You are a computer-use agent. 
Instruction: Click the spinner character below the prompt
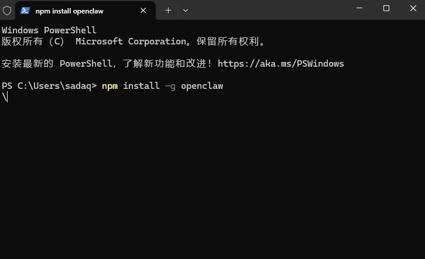[x=5, y=97]
